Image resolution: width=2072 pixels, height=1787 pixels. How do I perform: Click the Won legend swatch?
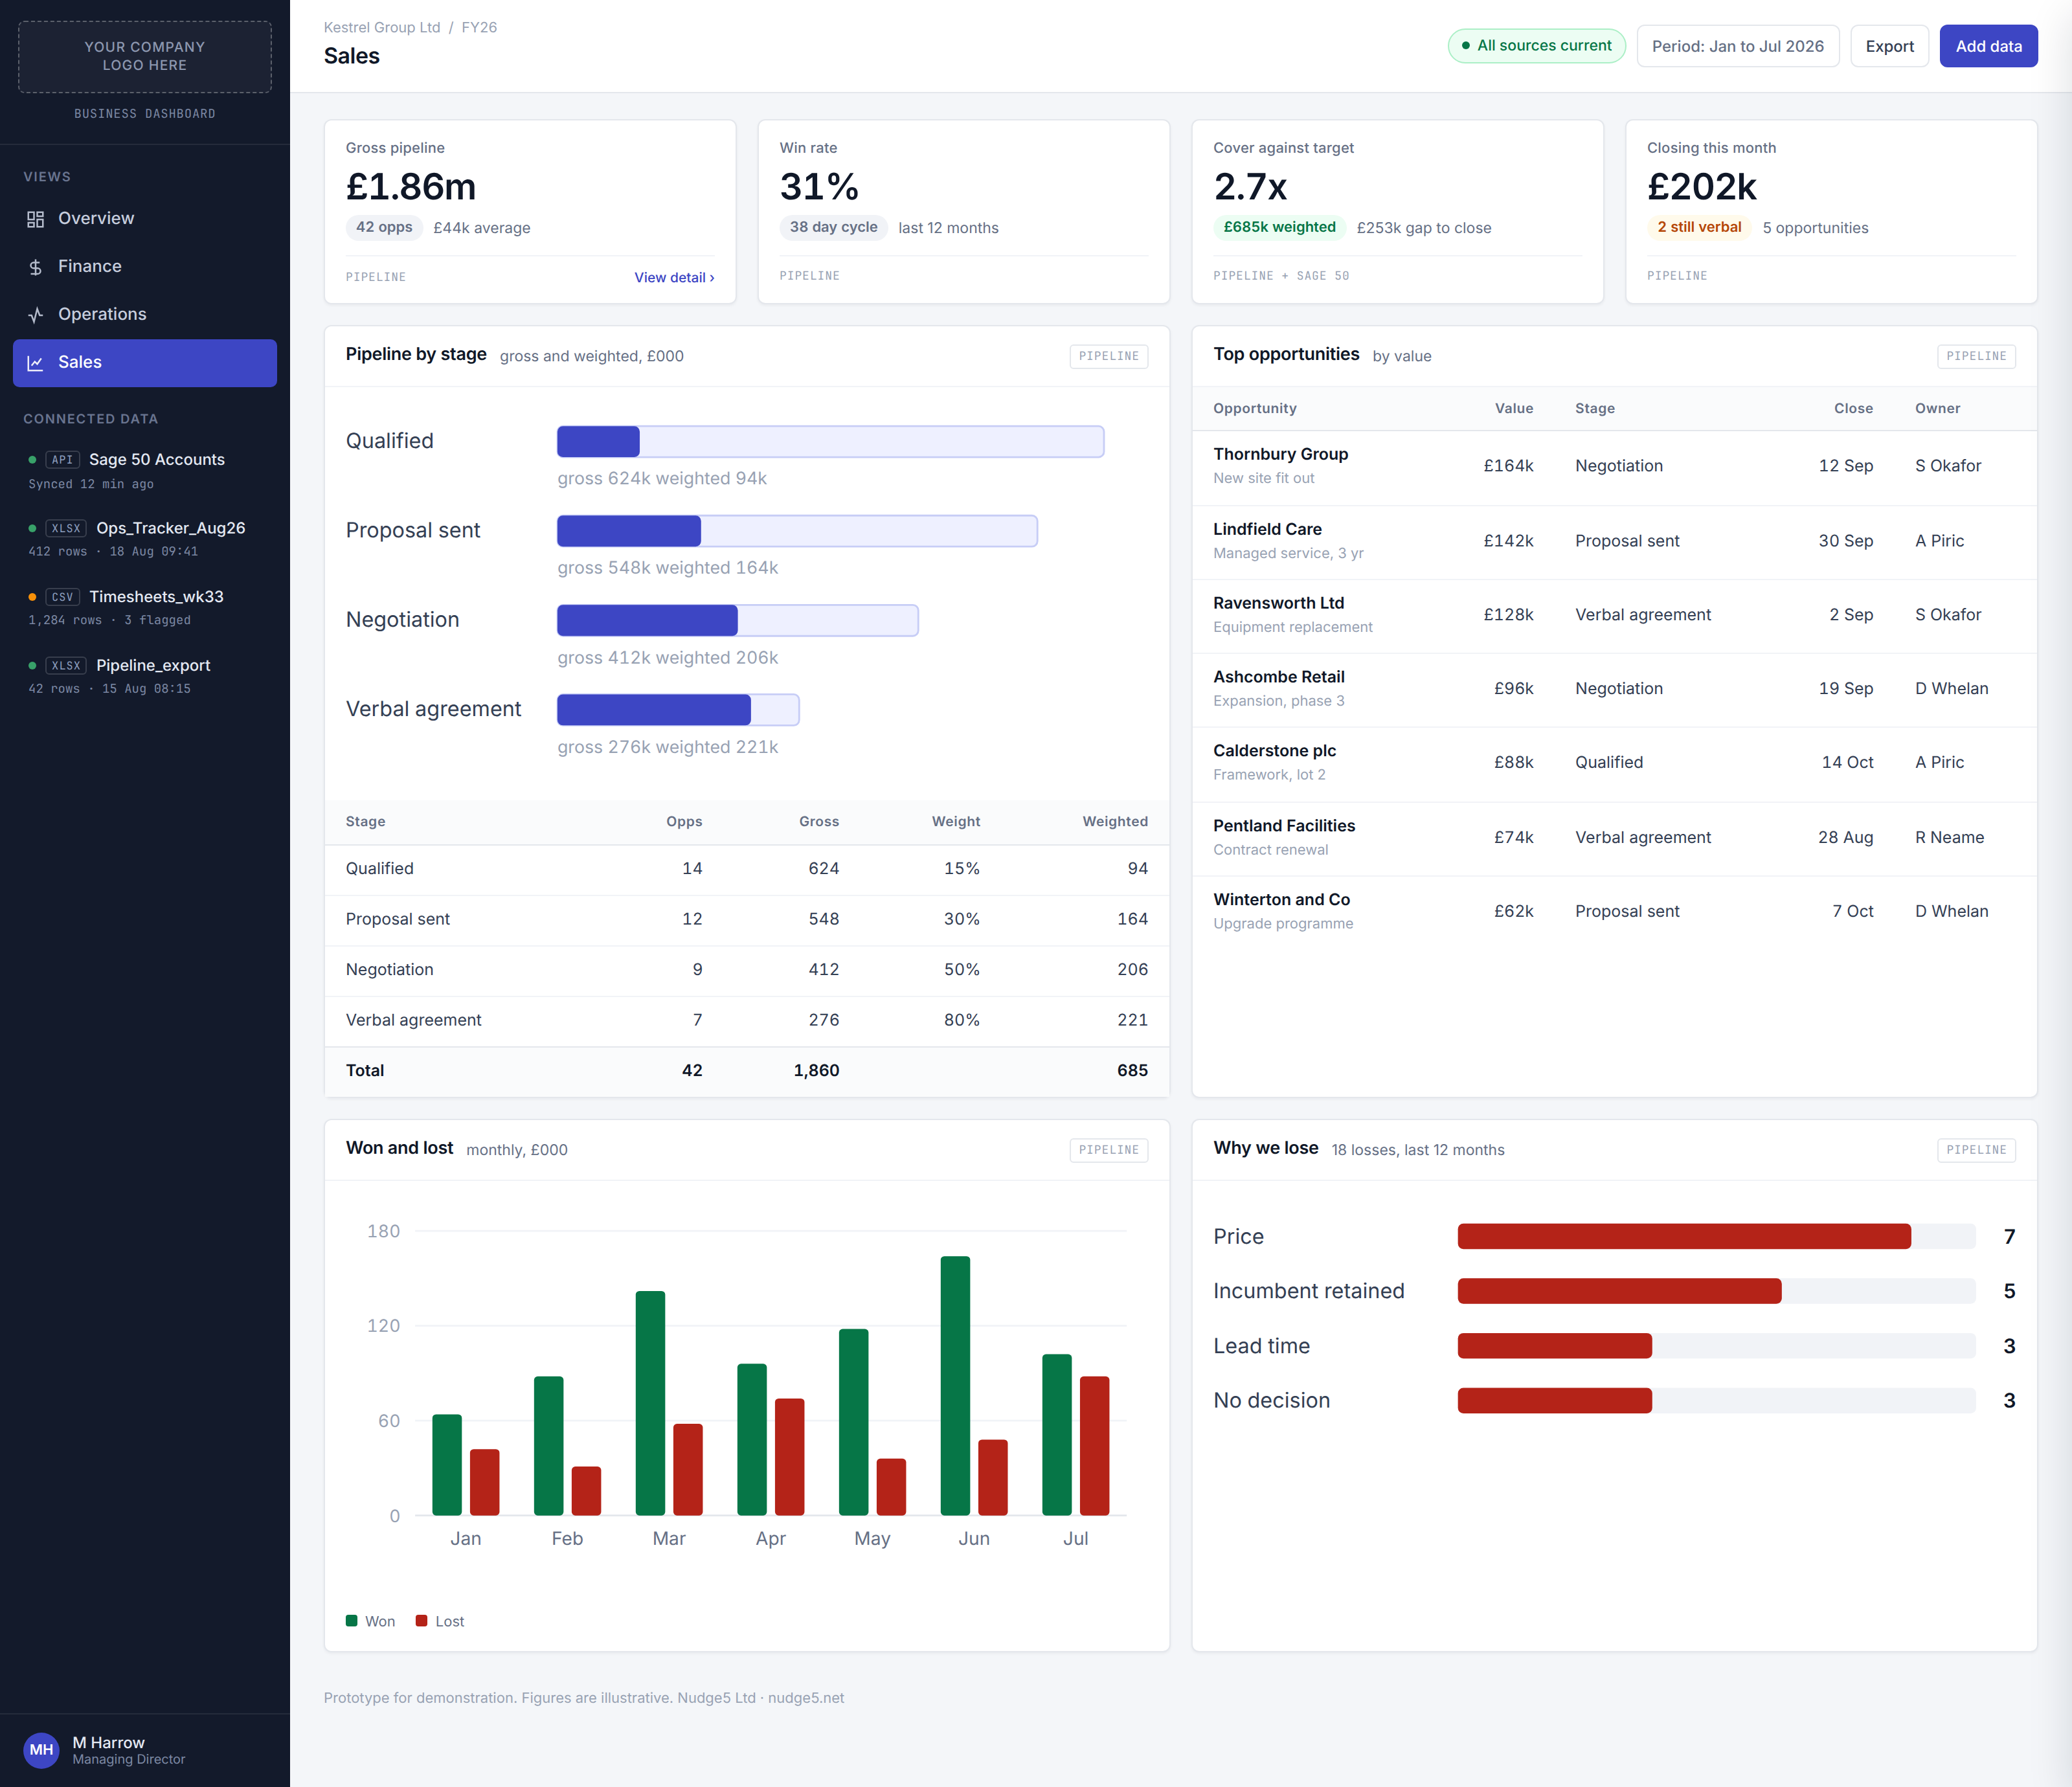352,1621
